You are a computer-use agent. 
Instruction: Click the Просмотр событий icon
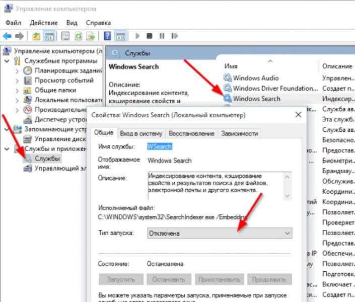coord(28,81)
